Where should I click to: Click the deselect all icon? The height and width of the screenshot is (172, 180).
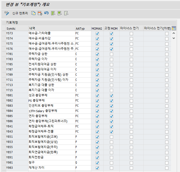pos(66,13)
